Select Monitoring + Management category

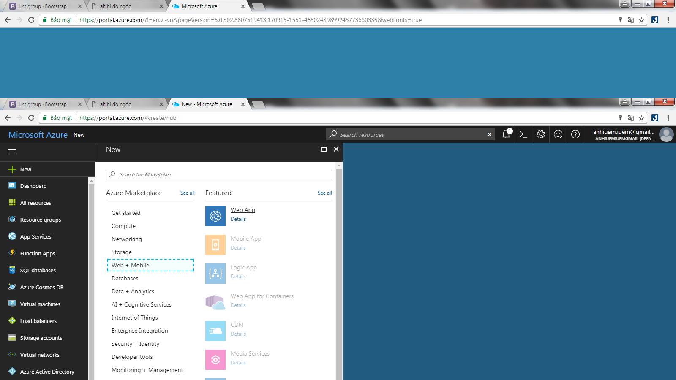coord(147,370)
